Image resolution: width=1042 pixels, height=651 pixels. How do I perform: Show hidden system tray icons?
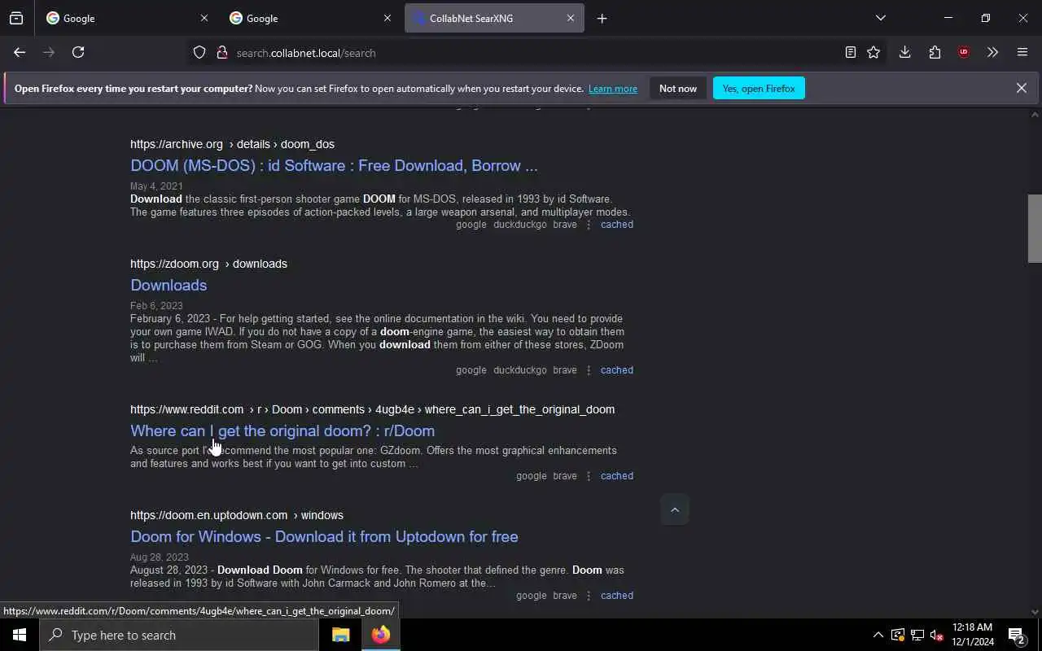(x=878, y=635)
